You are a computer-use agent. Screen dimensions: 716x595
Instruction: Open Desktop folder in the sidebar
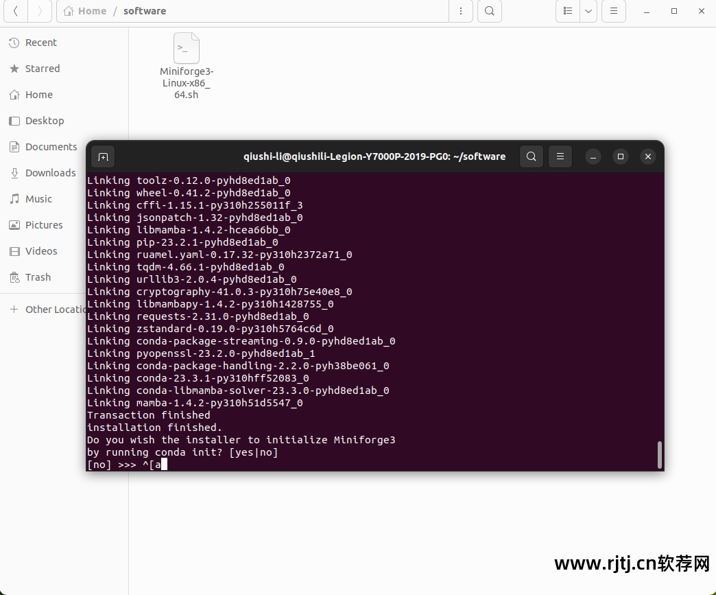64,121
